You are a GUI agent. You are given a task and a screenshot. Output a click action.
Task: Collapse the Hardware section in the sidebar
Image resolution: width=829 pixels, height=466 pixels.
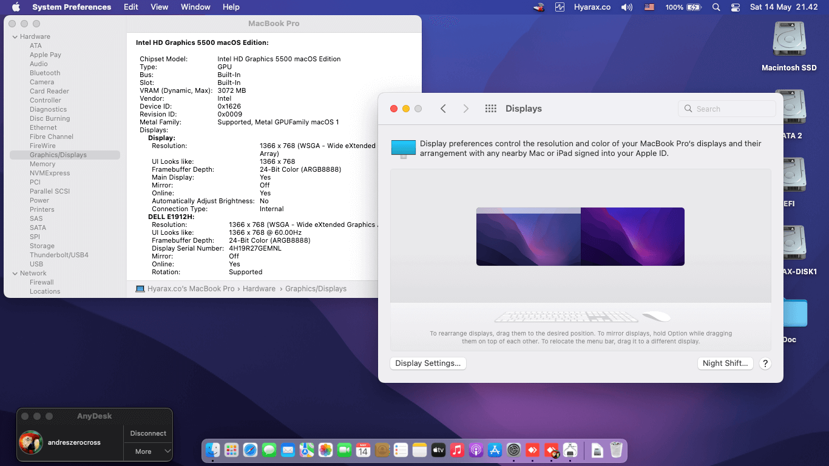click(x=15, y=36)
